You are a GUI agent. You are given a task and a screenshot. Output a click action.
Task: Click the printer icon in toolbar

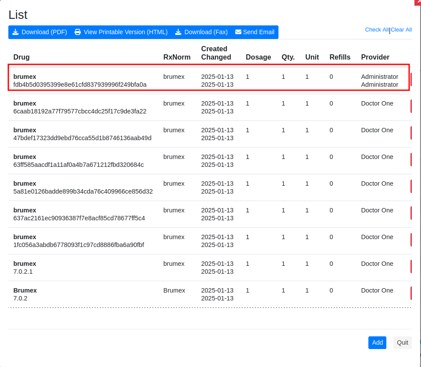[78, 32]
